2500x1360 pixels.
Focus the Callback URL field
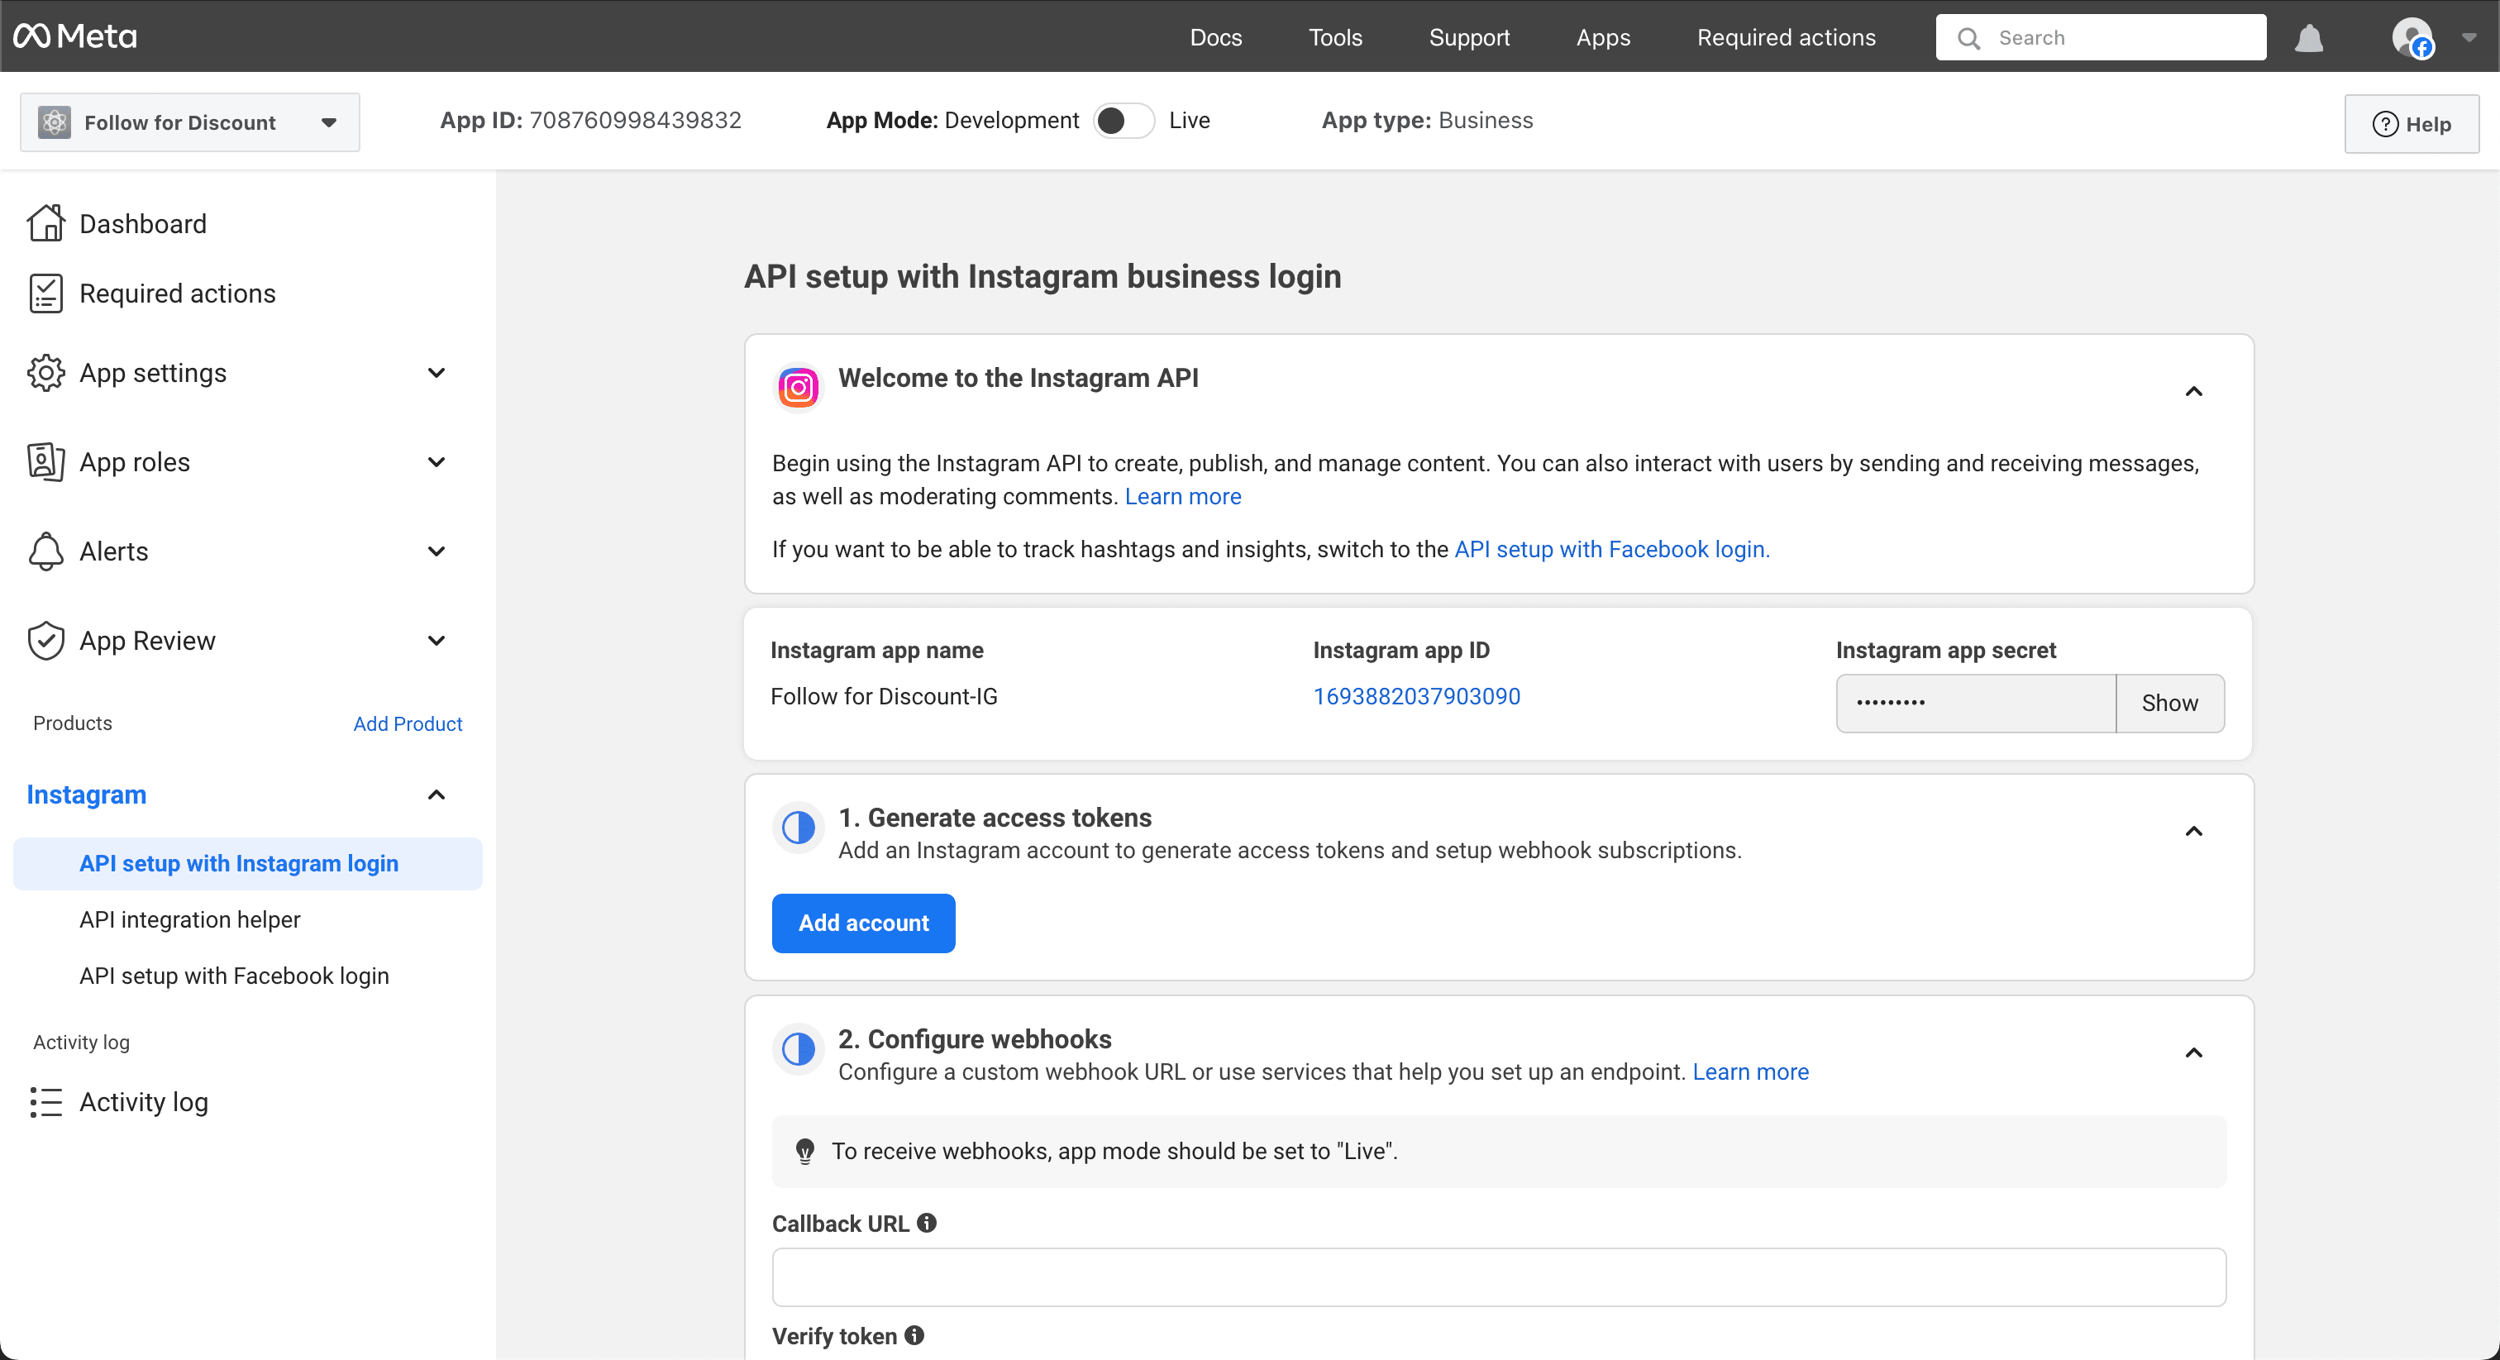pyautogui.click(x=1499, y=1277)
